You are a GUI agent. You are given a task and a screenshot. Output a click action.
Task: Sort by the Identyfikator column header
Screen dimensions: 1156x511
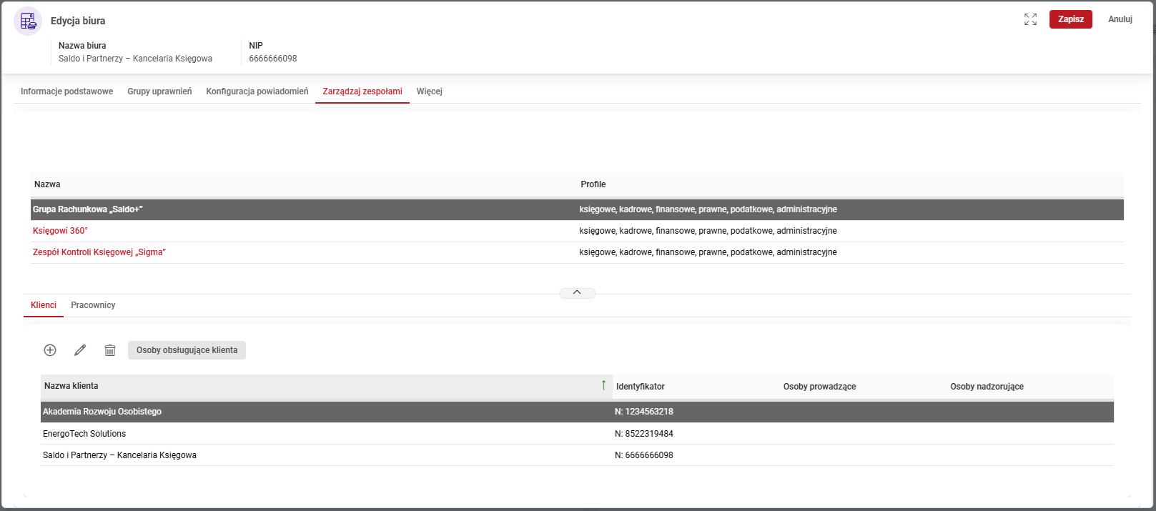point(640,387)
